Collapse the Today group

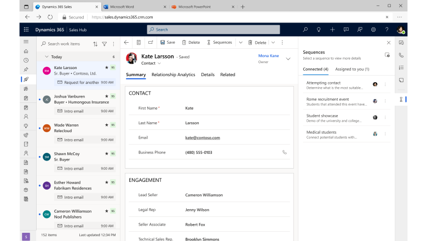point(47,56)
